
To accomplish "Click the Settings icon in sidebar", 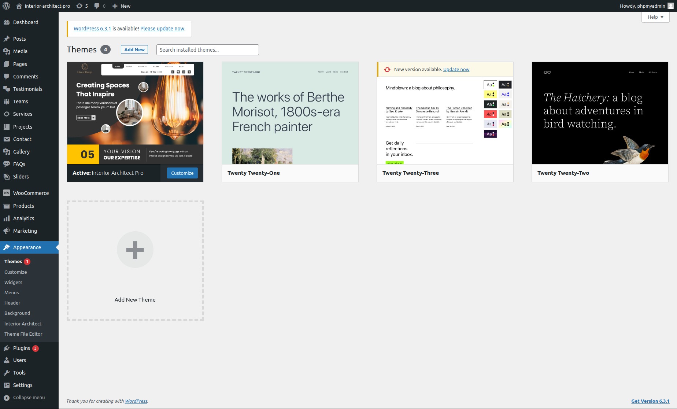I will click(7, 385).
